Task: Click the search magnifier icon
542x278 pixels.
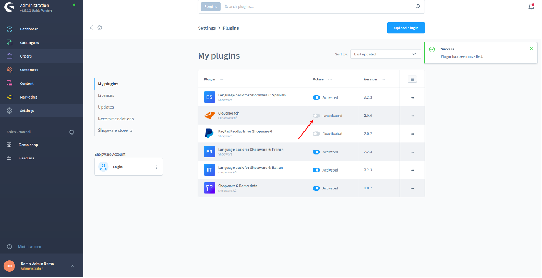Action: coord(418,7)
